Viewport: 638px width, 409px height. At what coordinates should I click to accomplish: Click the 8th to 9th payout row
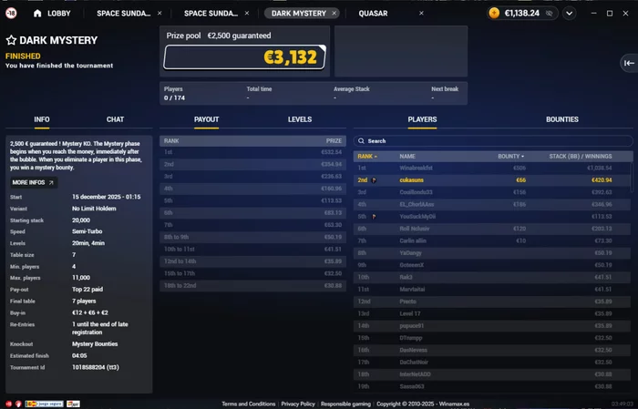252,237
